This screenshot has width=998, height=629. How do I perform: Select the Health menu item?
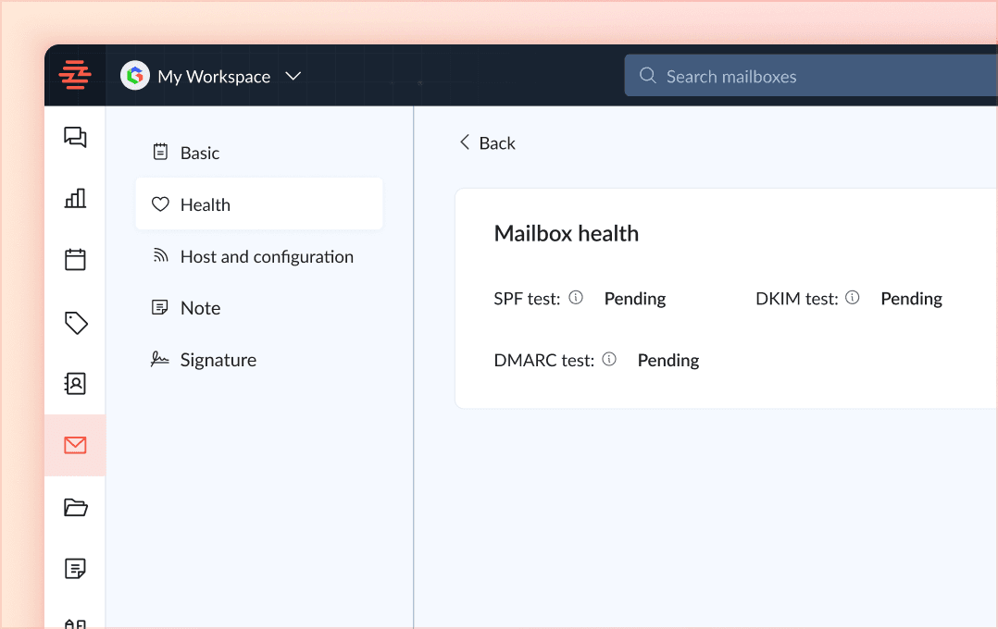click(259, 204)
